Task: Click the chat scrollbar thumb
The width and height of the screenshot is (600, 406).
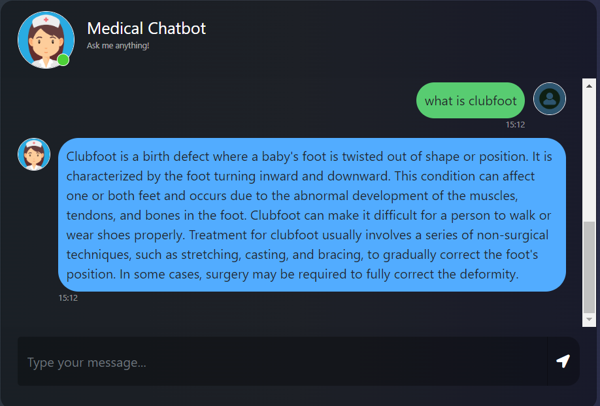Action: click(589, 267)
